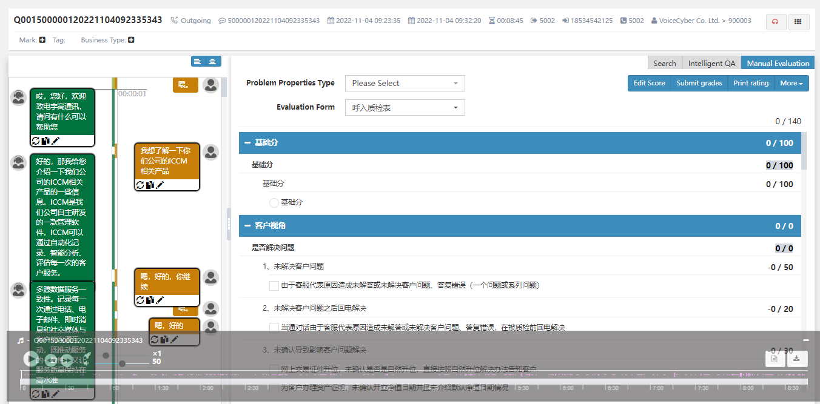Click the red headset listen icon button
820x404 pixels.
(775, 22)
